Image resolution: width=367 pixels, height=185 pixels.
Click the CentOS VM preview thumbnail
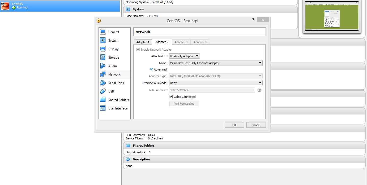coord(332,16)
